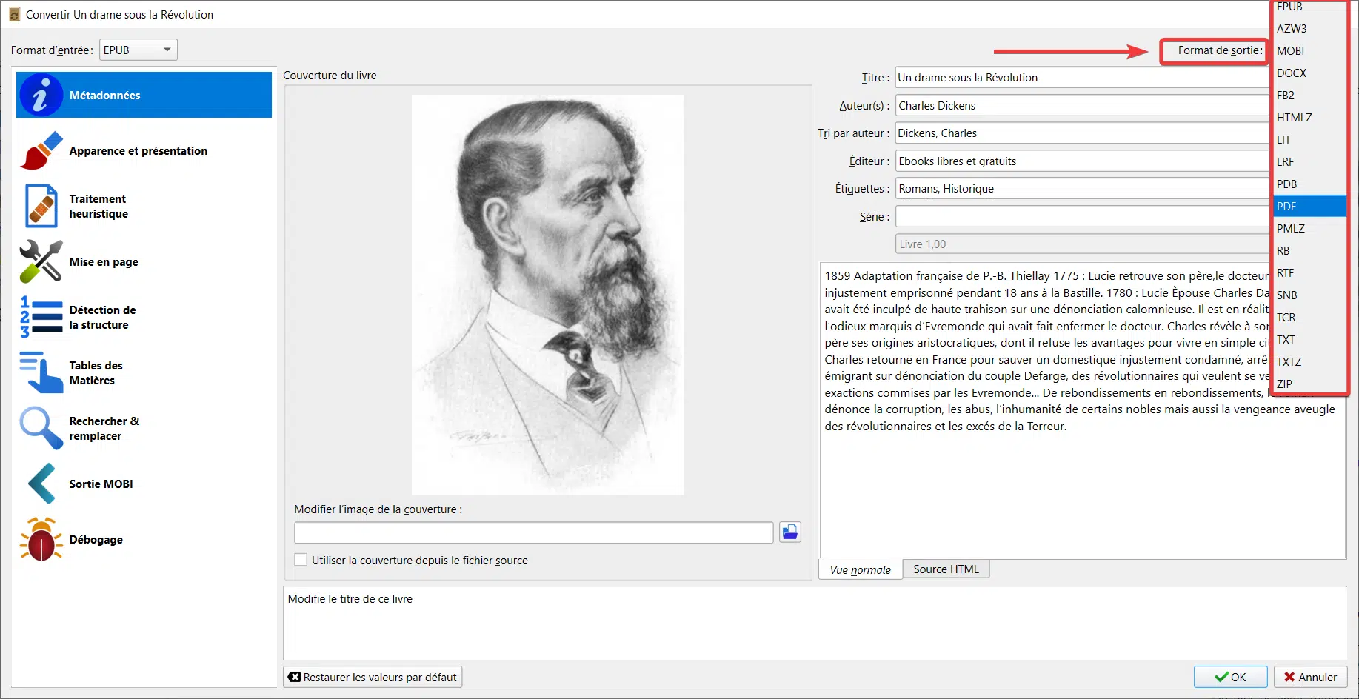Select Traitement heuristique label
1359x699 pixels.
click(x=98, y=207)
